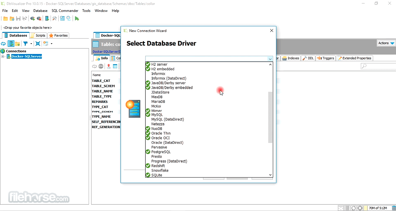Open the database driver combo box arrow
The height and width of the screenshot is (211, 396).
270,59
